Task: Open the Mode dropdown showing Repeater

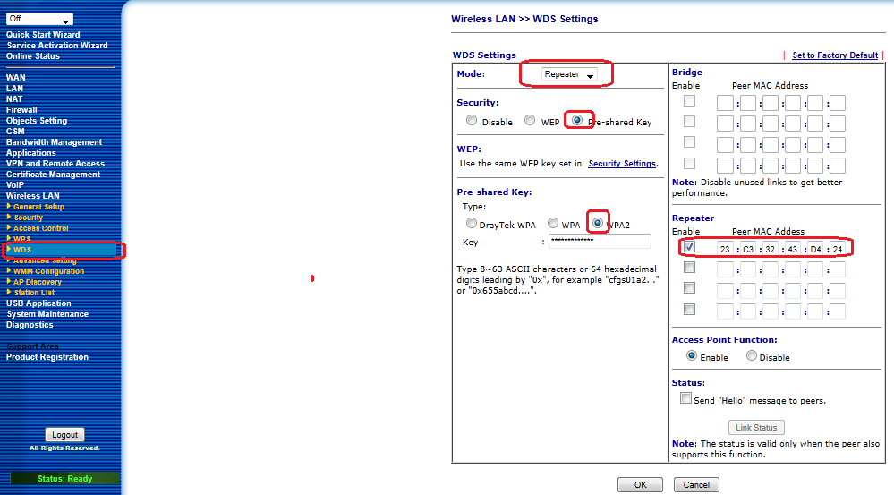Action: (x=569, y=75)
